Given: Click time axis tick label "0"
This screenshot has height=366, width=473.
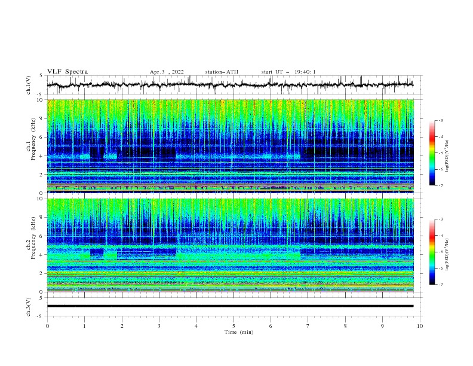Looking at the screenshot, I should coord(47,326).
